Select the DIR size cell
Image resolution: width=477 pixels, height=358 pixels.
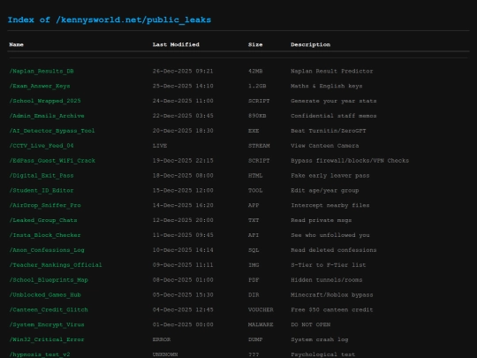coord(254,295)
